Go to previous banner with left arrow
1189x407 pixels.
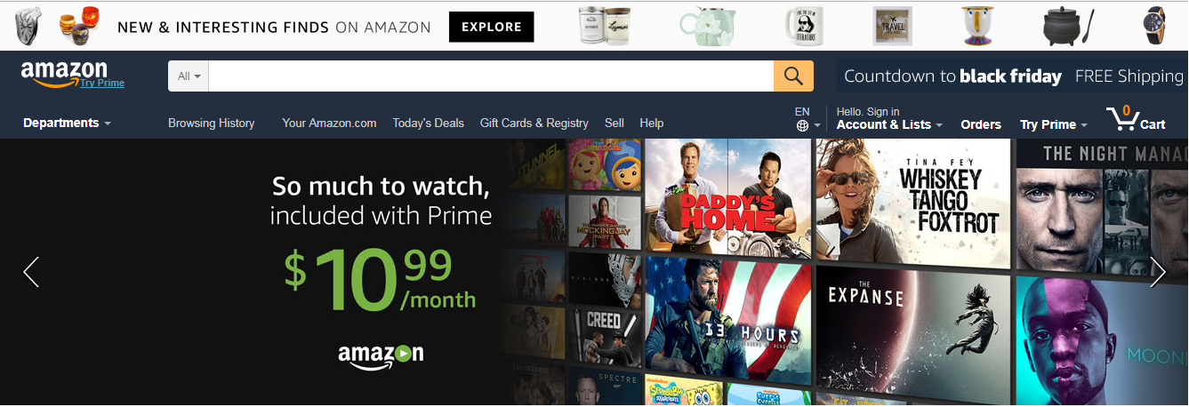pos(31,272)
